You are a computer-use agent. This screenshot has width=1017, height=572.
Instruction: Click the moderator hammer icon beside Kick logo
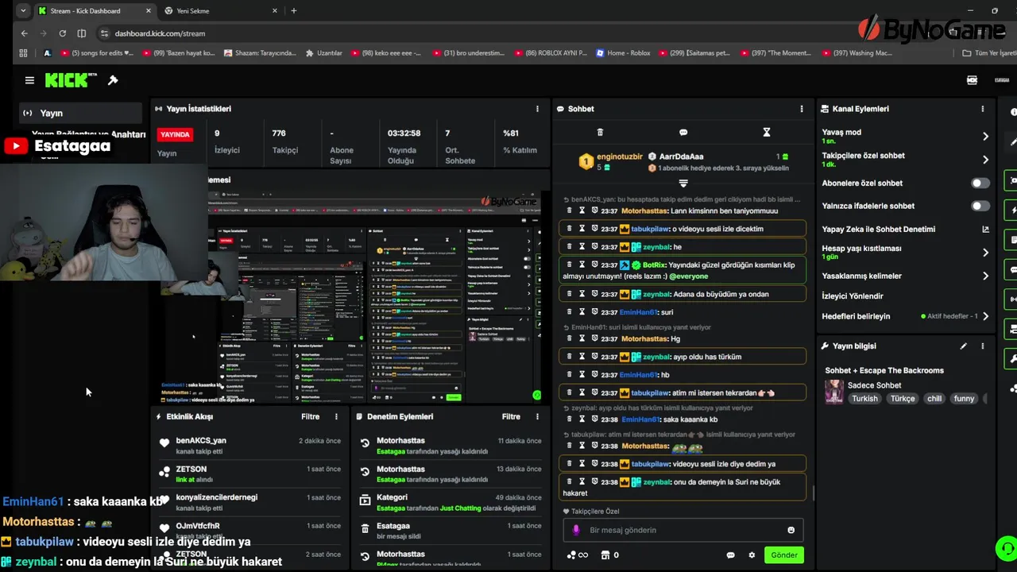pyautogui.click(x=113, y=80)
